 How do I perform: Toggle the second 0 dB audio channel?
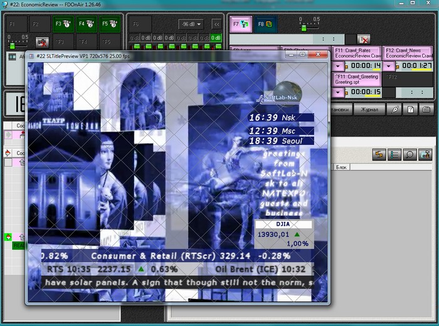[146, 38]
